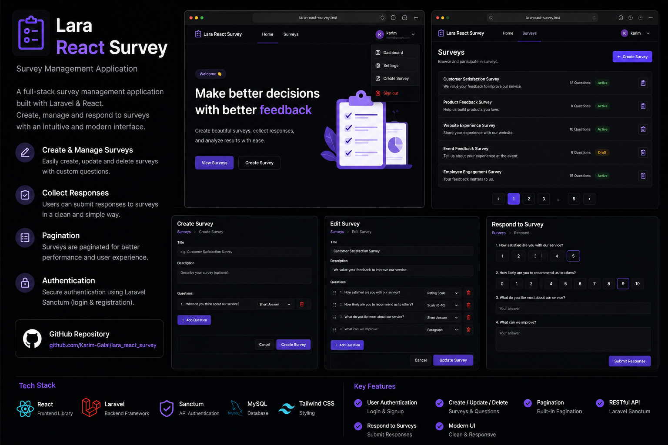Click the Title field in Create Survey form
This screenshot has height=445, width=668.
[x=244, y=252]
